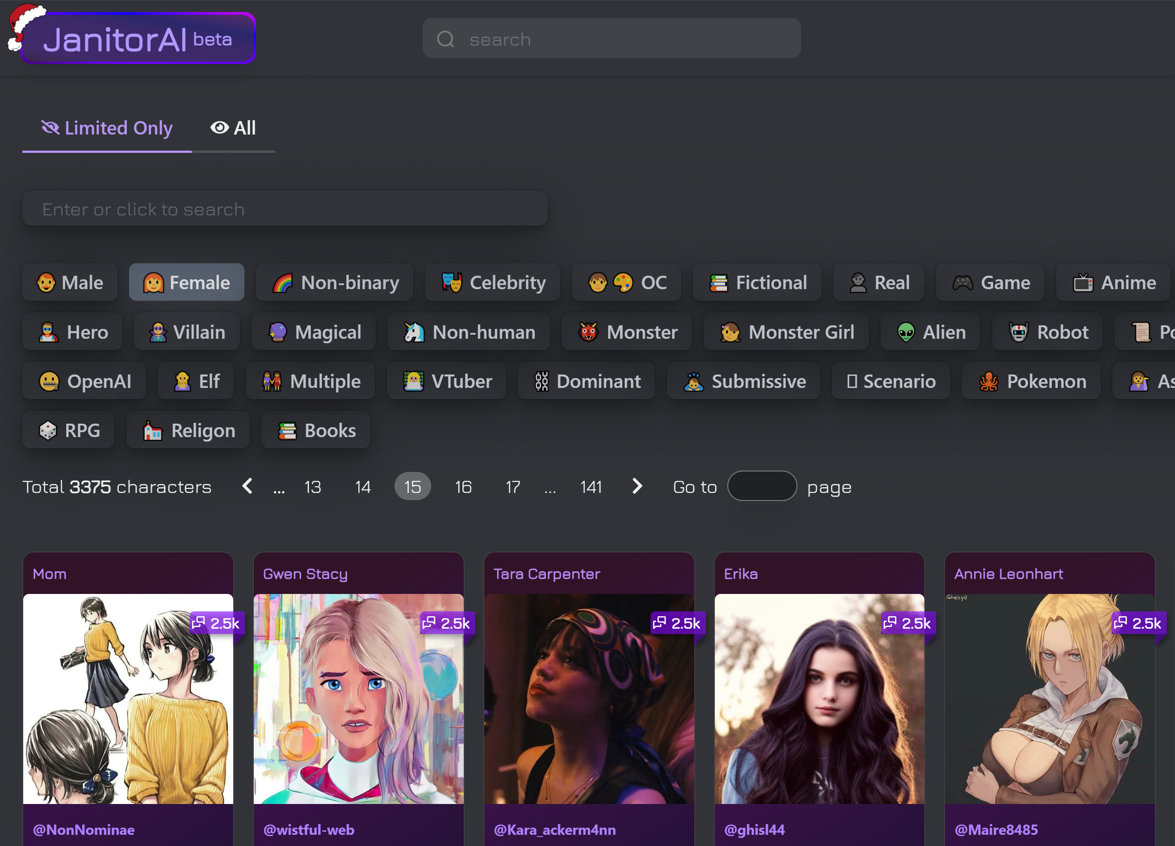This screenshot has width=1175, height=846.
Task: Switch to the All tab
Action: click(233, 128)
